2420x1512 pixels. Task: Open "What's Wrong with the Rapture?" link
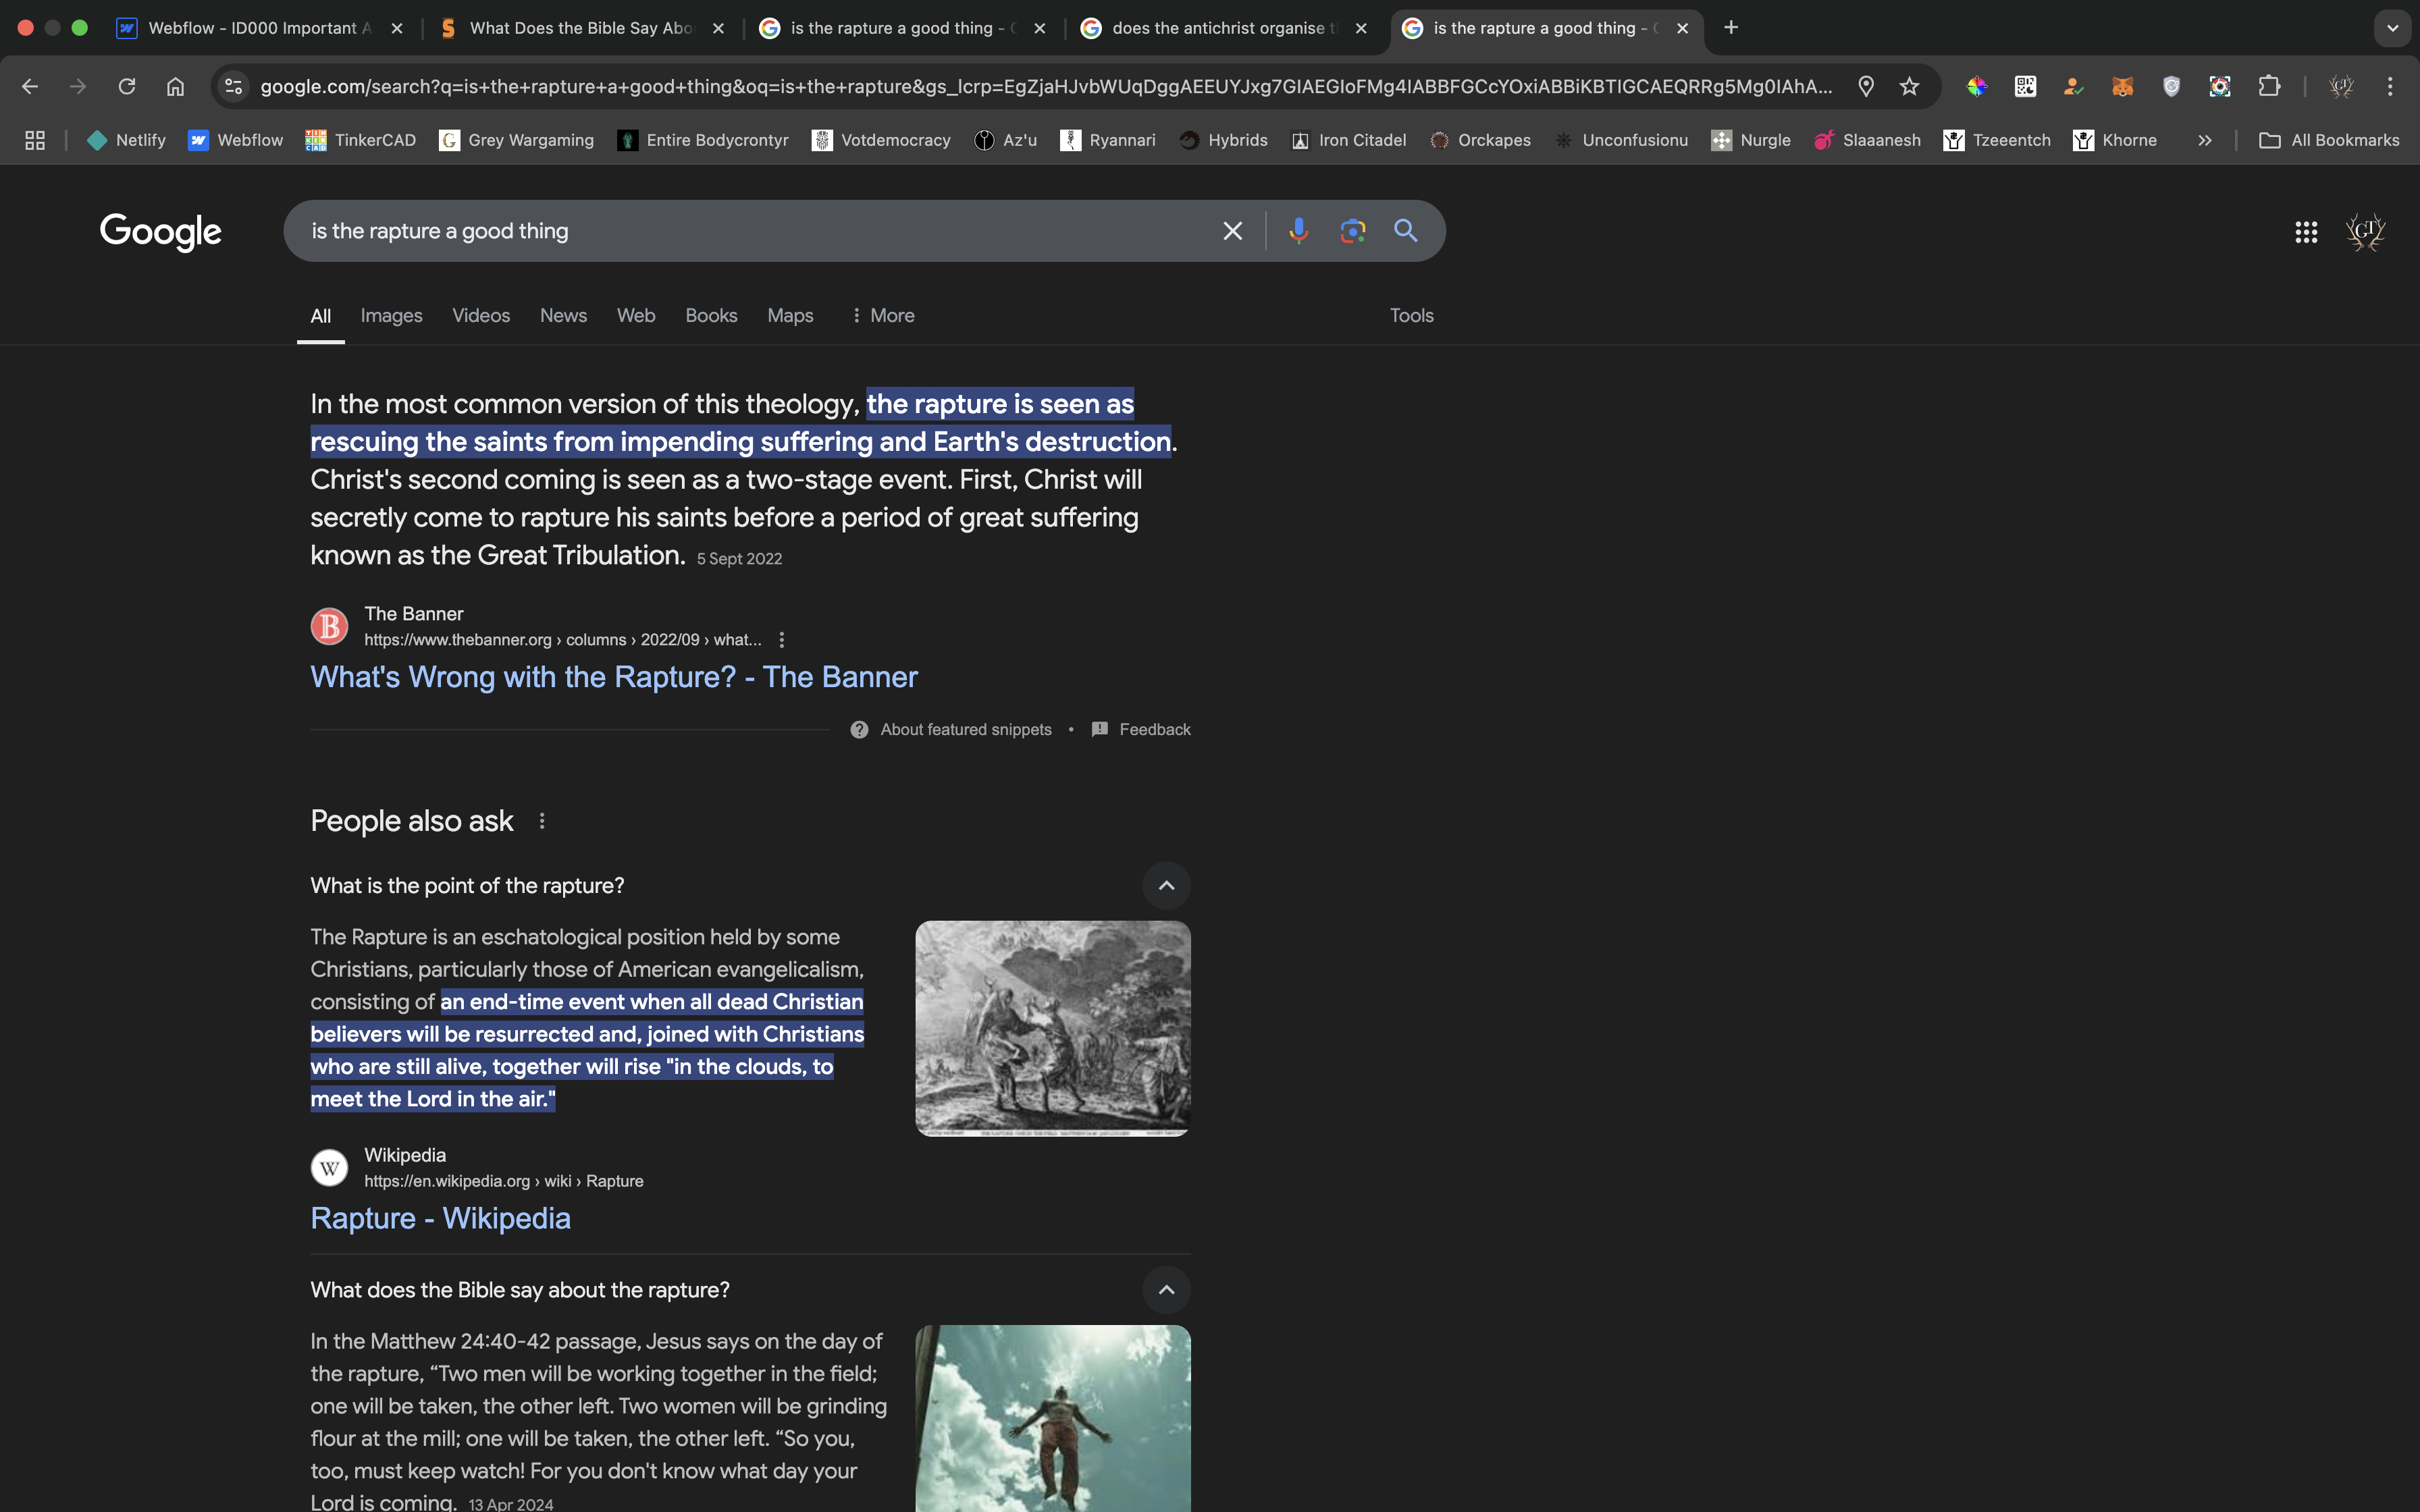pyautogui.click(x=613, y=677)
